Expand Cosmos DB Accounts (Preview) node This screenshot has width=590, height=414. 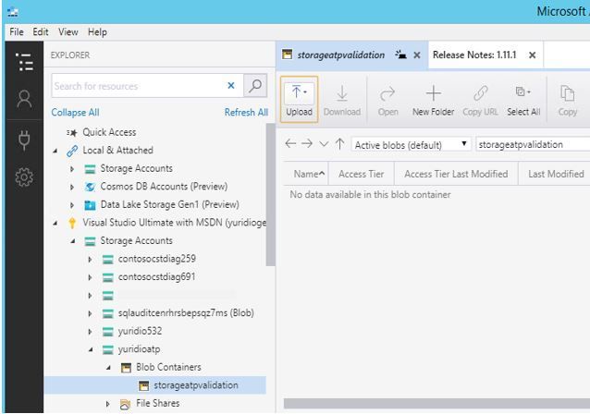[72, 187]
